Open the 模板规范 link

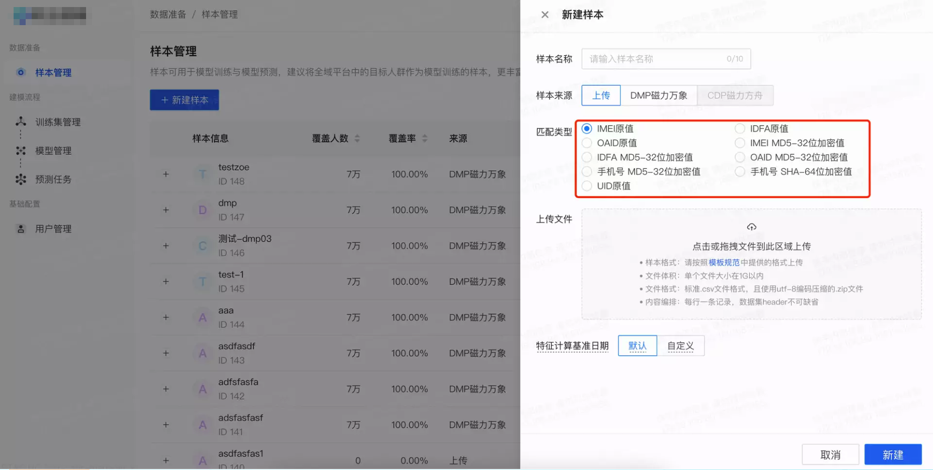724,262
